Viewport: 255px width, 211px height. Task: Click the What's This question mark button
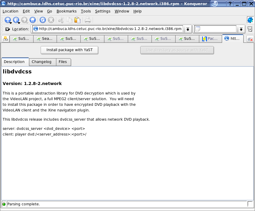230,4
